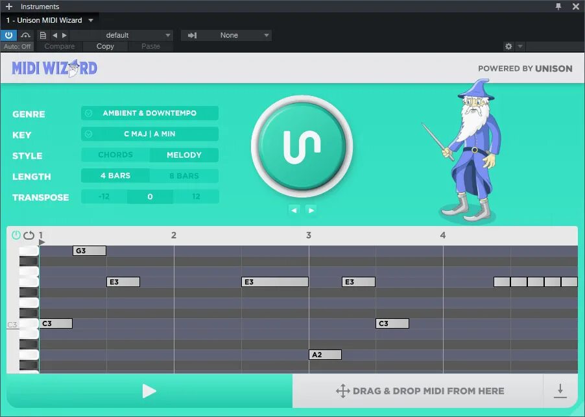Click the download MIDI export icon
585x417 pixels.
point(560,391)
